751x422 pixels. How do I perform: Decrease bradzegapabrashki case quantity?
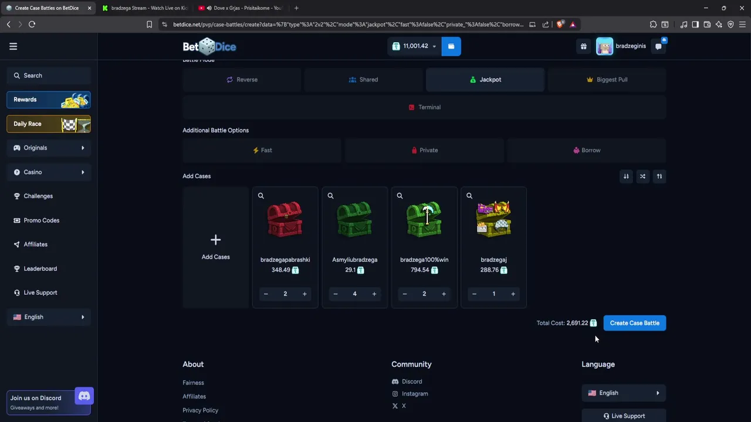[x=266, y=294]
